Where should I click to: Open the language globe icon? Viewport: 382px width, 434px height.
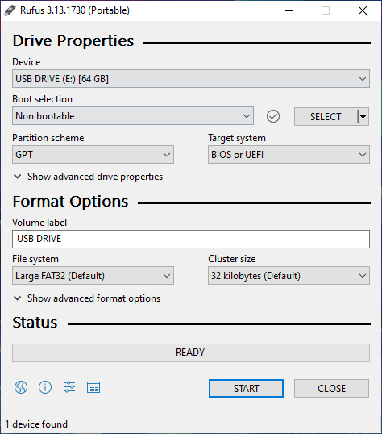(21, 387)
